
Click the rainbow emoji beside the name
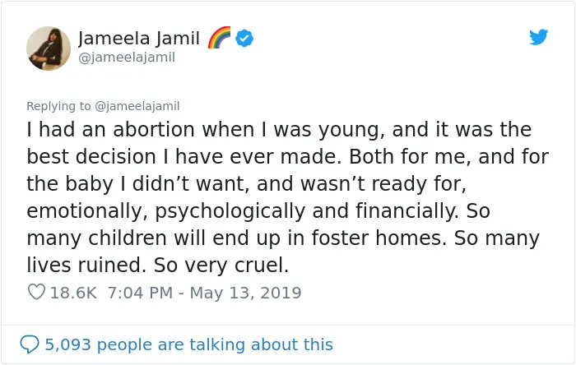[x=219, y=38]
